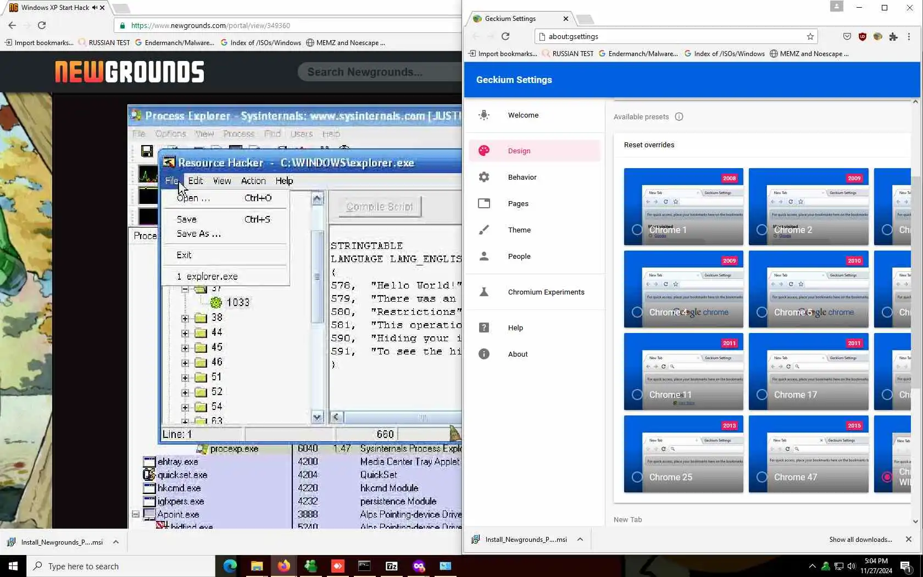Click the Geckium extension icon in toolbar
The image size is (923, 577).
click(x=877, y=36)
